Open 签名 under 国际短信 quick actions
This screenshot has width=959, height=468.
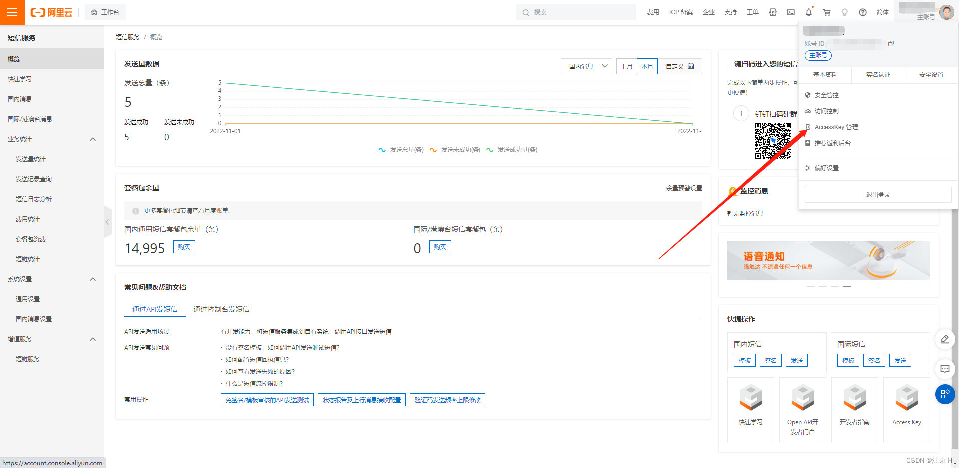[x=874, y=360]
